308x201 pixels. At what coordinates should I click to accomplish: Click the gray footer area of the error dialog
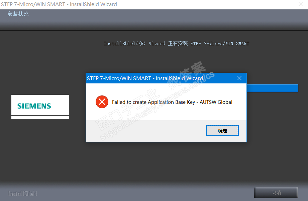[x=146, y=131]
